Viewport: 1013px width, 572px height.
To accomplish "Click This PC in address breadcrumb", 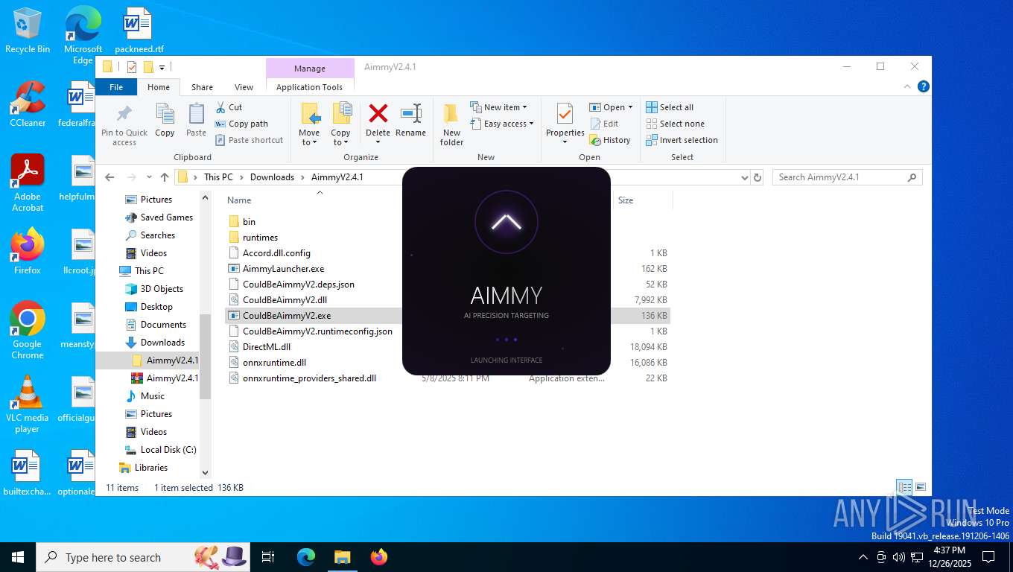I will (x=218, y=177).
